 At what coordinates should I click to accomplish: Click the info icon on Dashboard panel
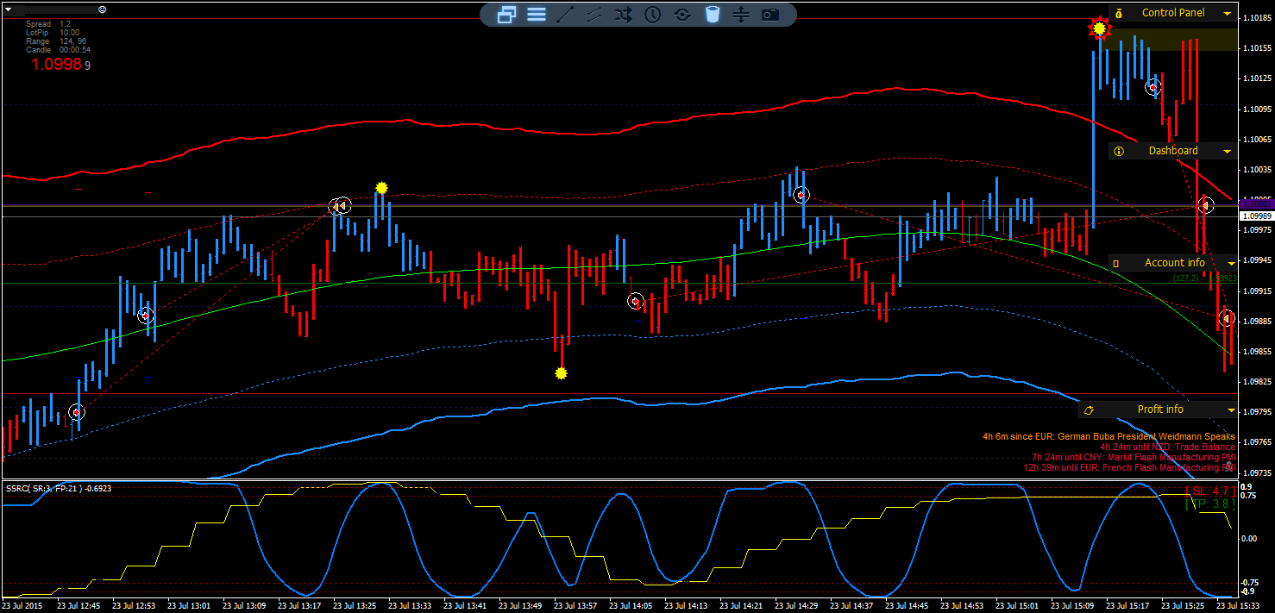1119,151
